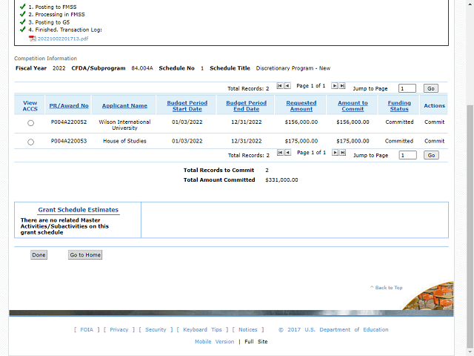Click the top Jump to Page input field
Screen dimensions: 474x356
click(407, 88)
